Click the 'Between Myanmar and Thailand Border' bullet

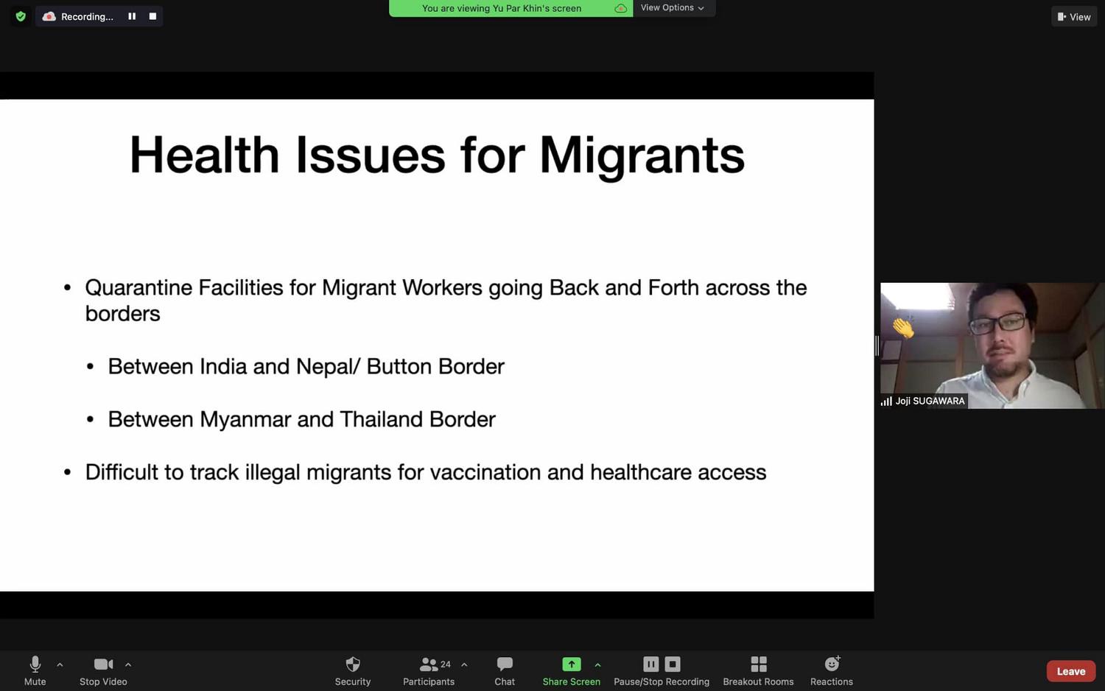301,419
